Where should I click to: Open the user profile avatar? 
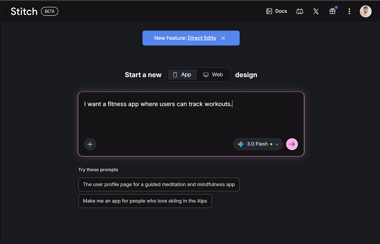click(366, 11)
